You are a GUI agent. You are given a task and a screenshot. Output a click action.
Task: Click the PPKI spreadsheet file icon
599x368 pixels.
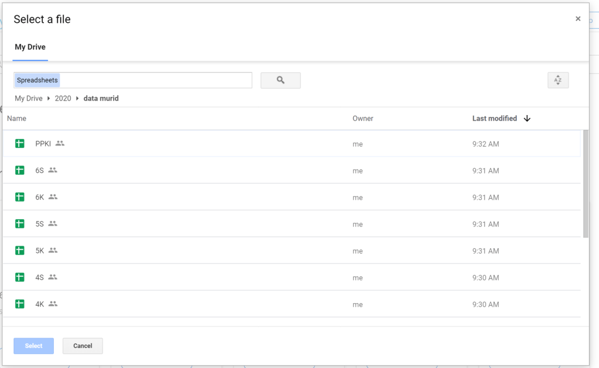20,144
